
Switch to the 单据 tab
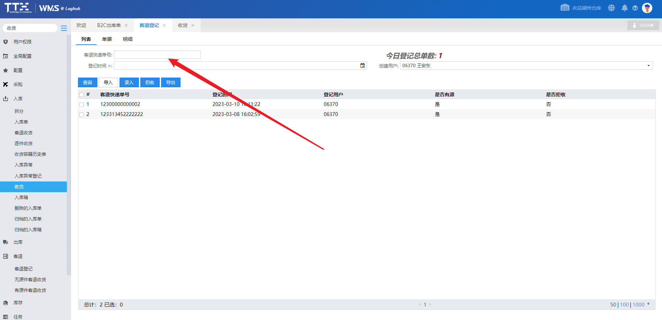click(x=107, y=39)
